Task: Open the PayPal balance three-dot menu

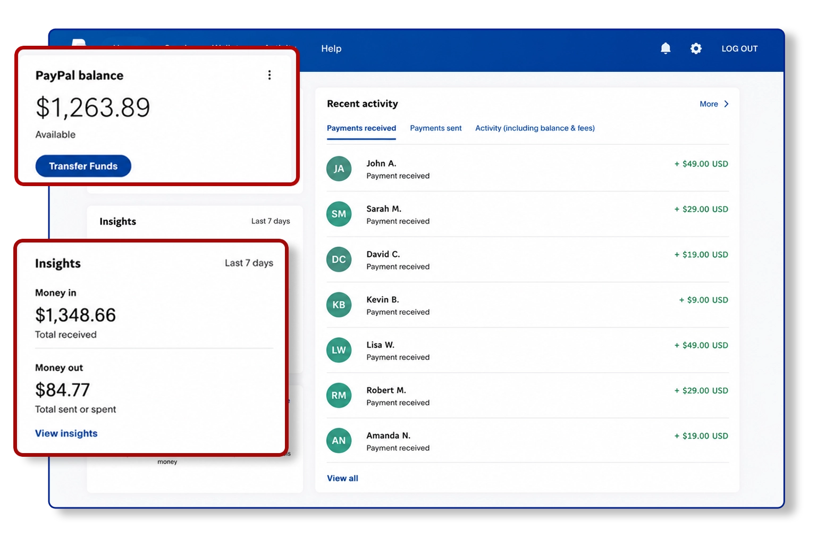Action: point(269,75)
